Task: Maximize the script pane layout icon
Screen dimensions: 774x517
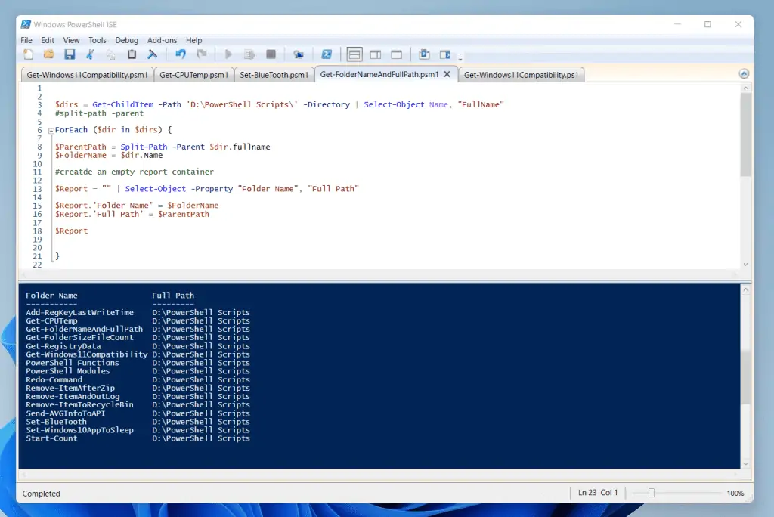Action: click(396, 55)
